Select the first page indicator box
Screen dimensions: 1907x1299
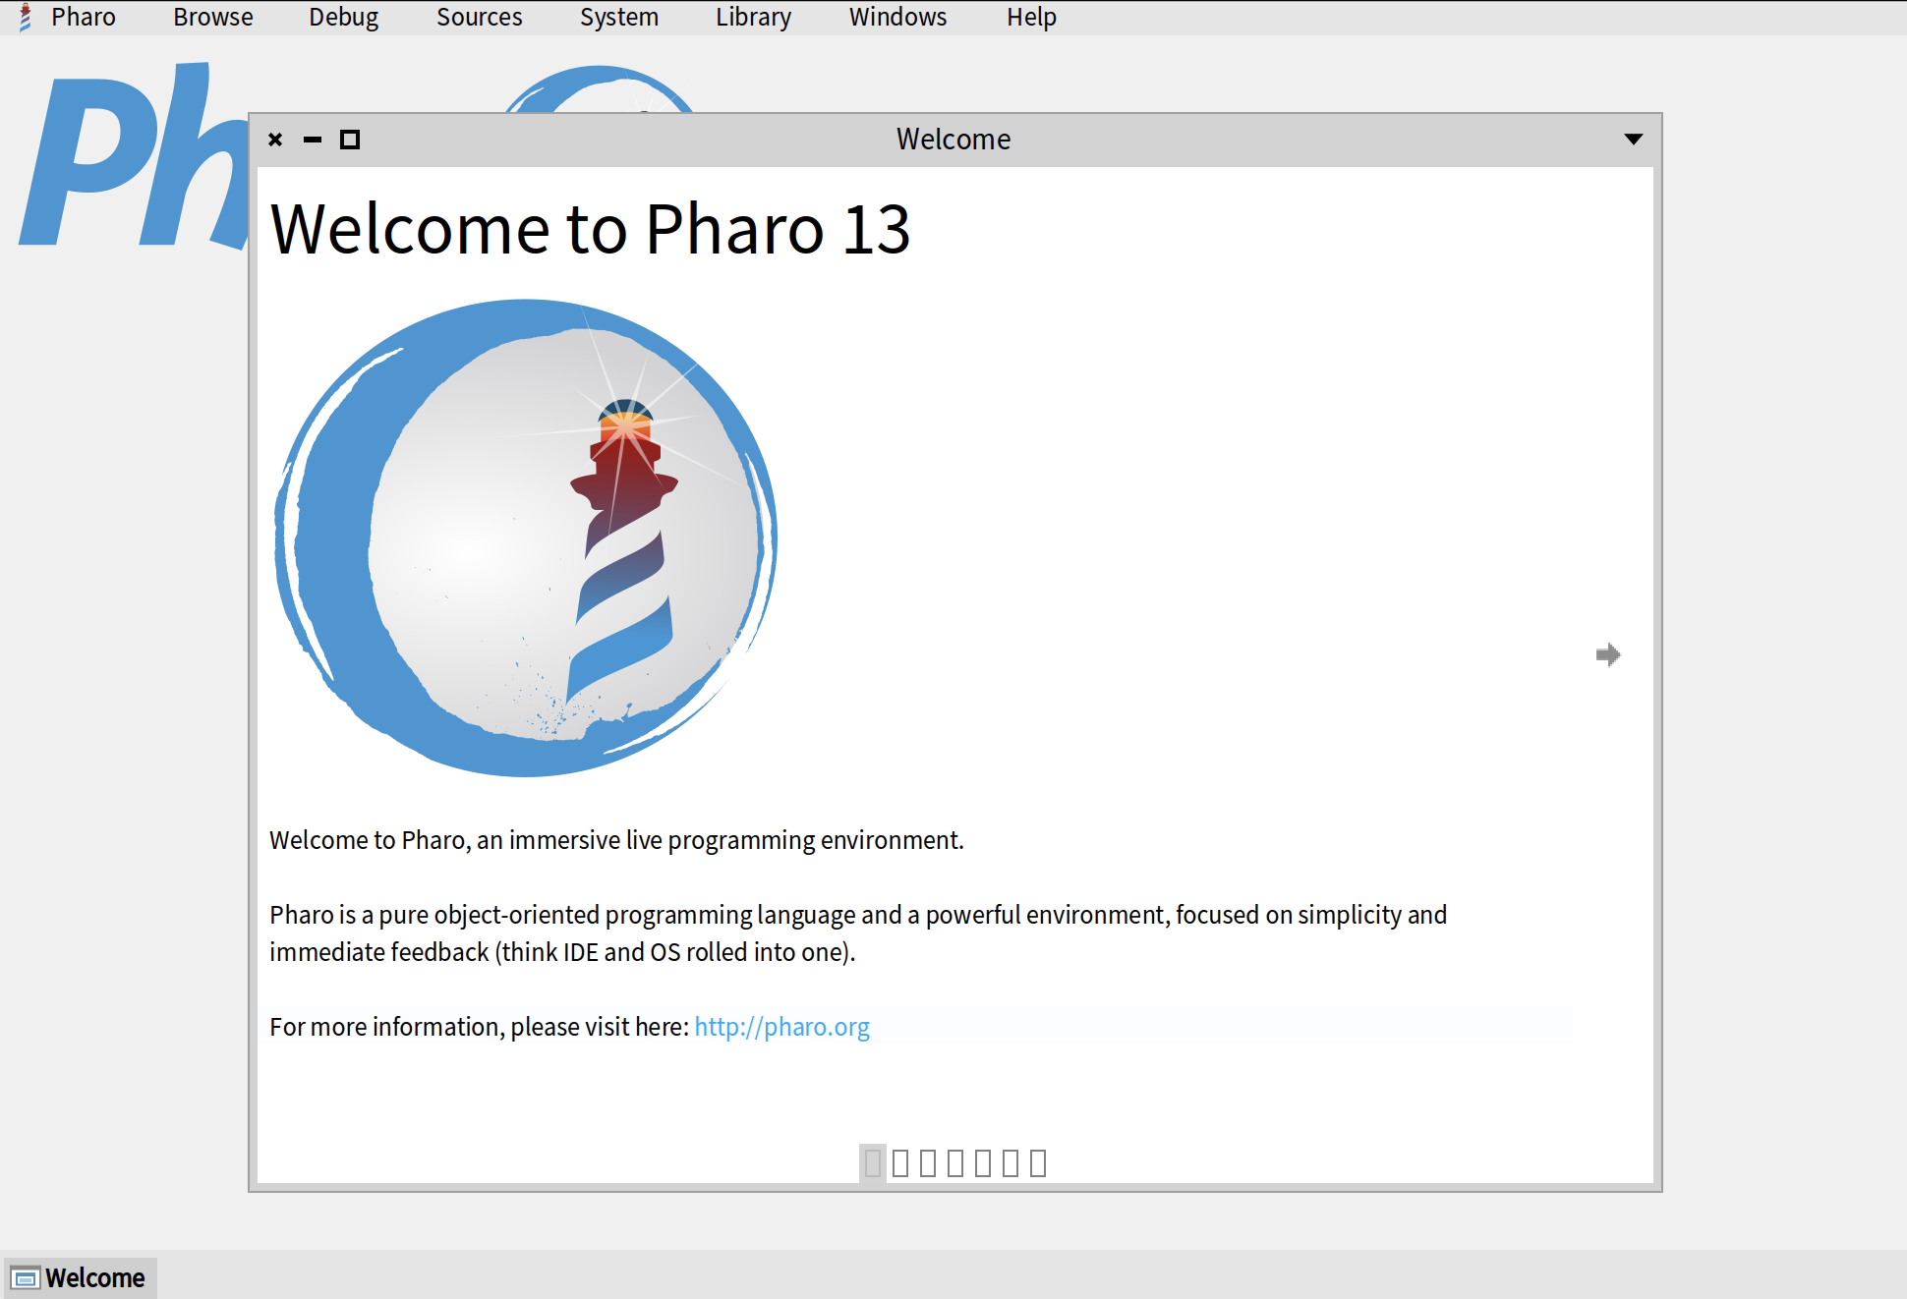point(873,1163)
